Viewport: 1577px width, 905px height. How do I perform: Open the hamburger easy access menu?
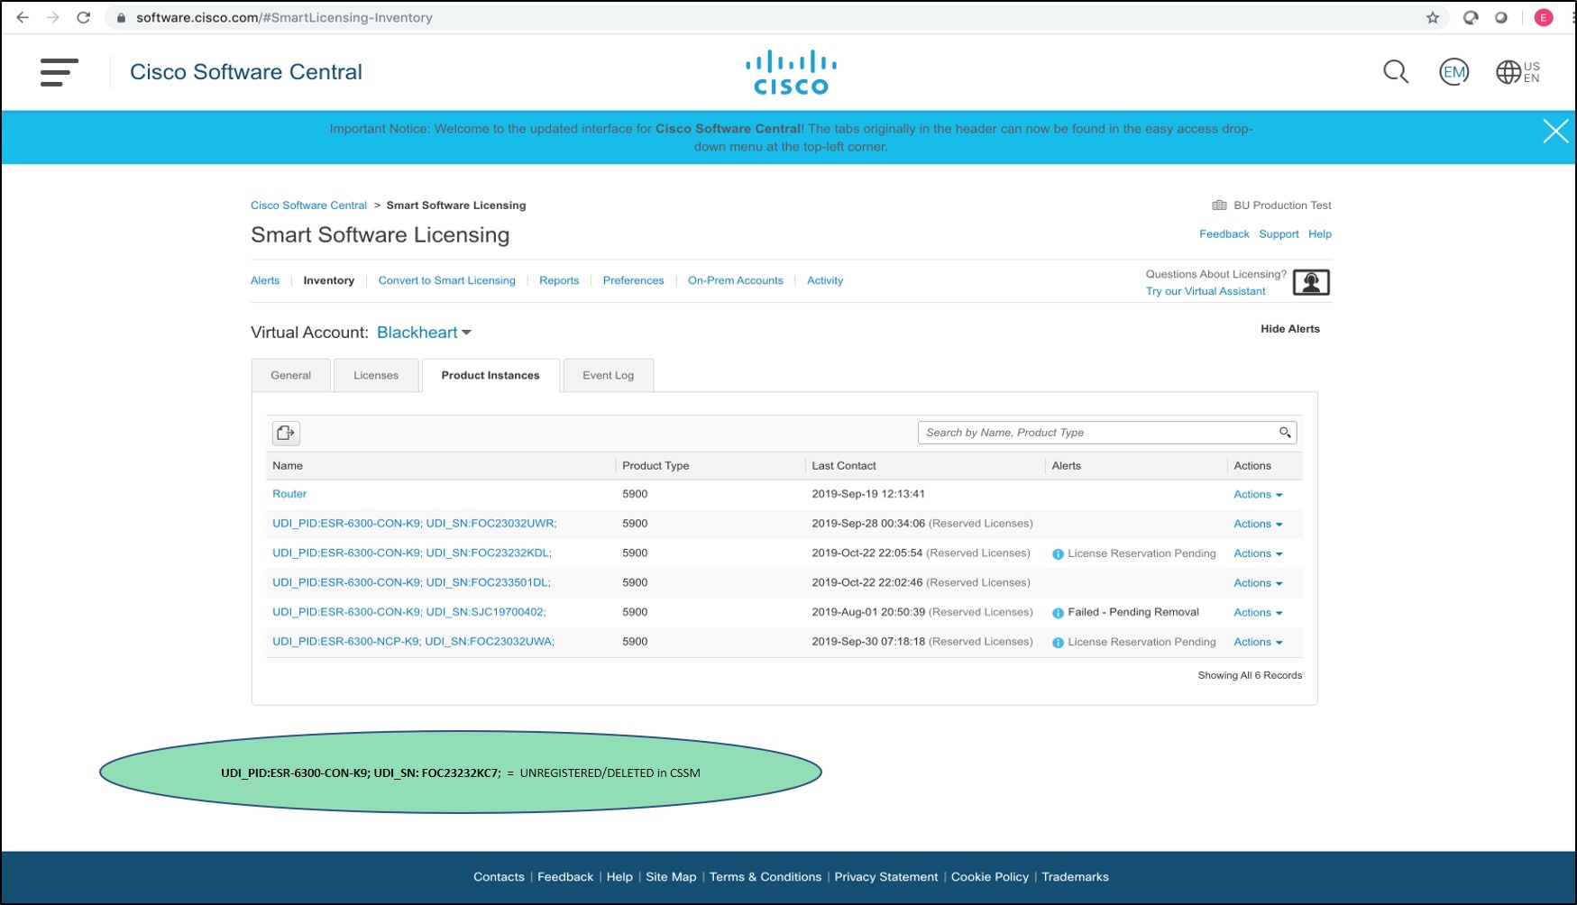60,72
